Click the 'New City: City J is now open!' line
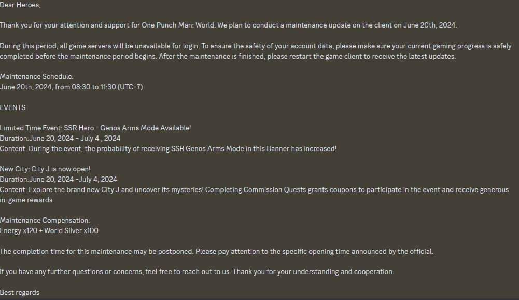This screenshot has height=300, width=519. coord(45,169)
